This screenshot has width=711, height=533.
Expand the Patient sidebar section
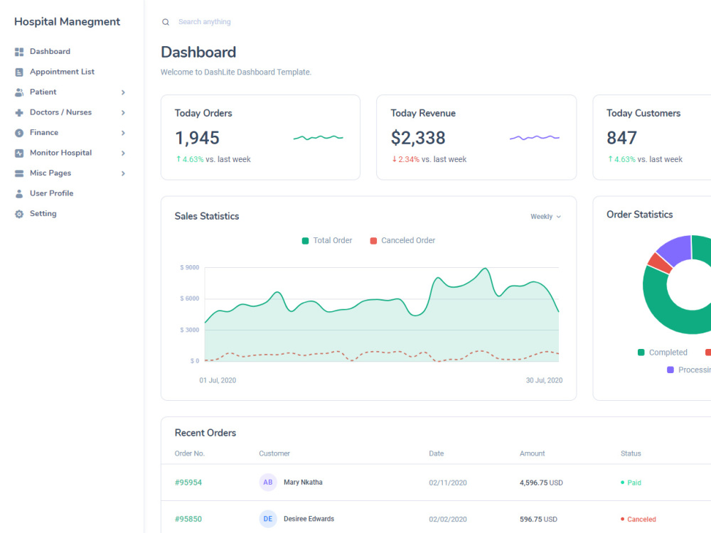tap(122, 92)
